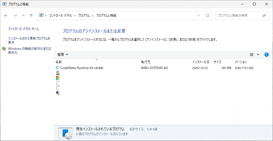This screenshot has width=273, height=141.
Task: Click the CodeMeter Runtime Kit program icon
Action: (x=58, y=68)
